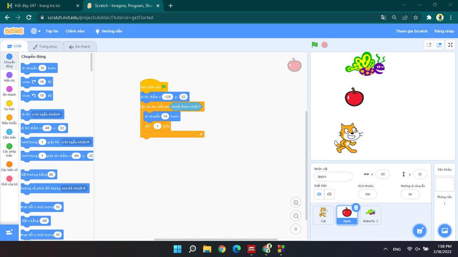This screenshot has width=458, height=257.
Task: Open the language globe dropdown
Action: point(36,31)
